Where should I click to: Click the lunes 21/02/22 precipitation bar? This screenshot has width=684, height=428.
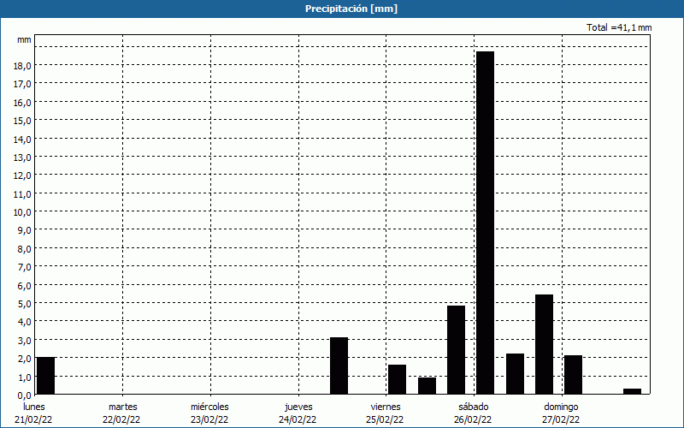coord(46,376)
